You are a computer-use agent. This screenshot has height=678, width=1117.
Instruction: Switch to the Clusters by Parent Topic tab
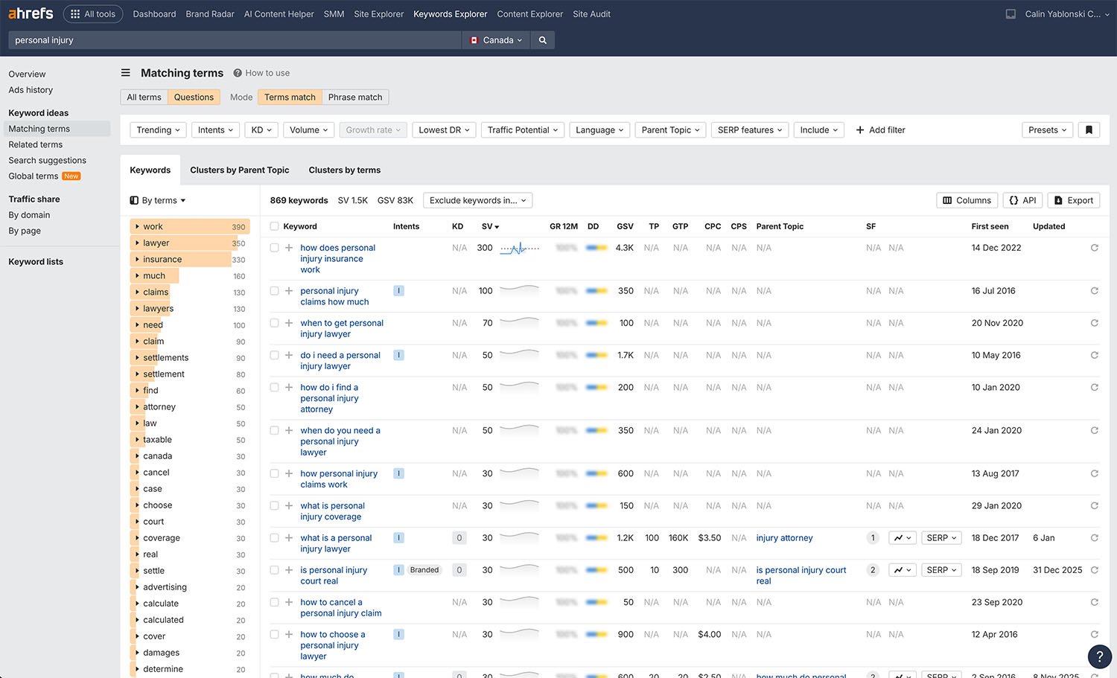pyautogui.click(x=239, y=170)
